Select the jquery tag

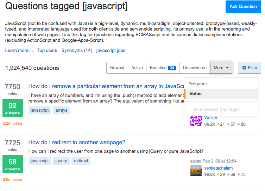pos(61,161)
